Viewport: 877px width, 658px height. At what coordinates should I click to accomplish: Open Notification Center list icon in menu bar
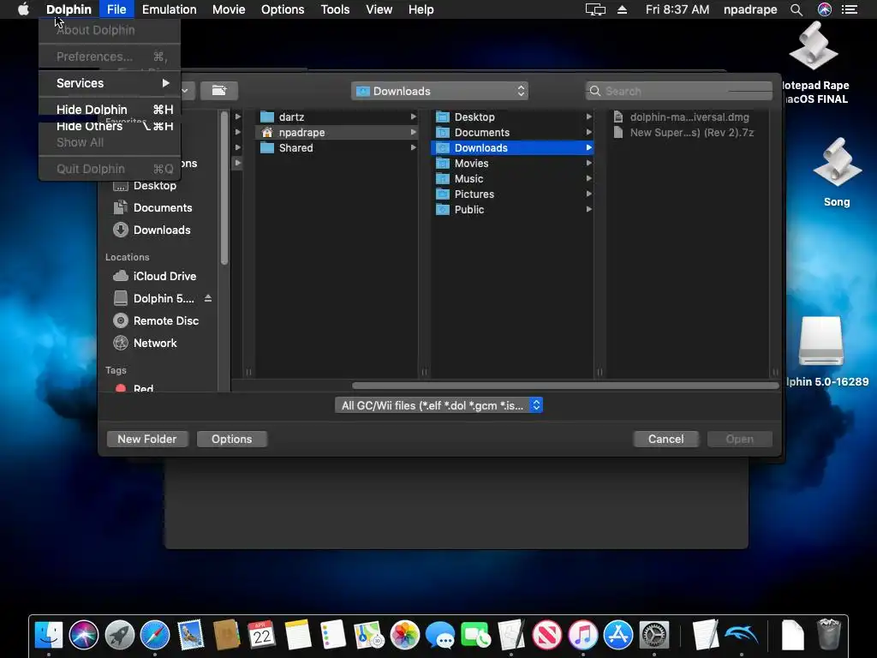point(850,9)
